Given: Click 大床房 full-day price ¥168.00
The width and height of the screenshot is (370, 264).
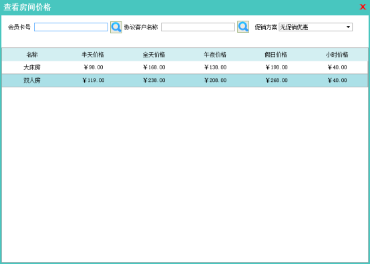Looking at the screenshot, I should (x=154, y=67).
